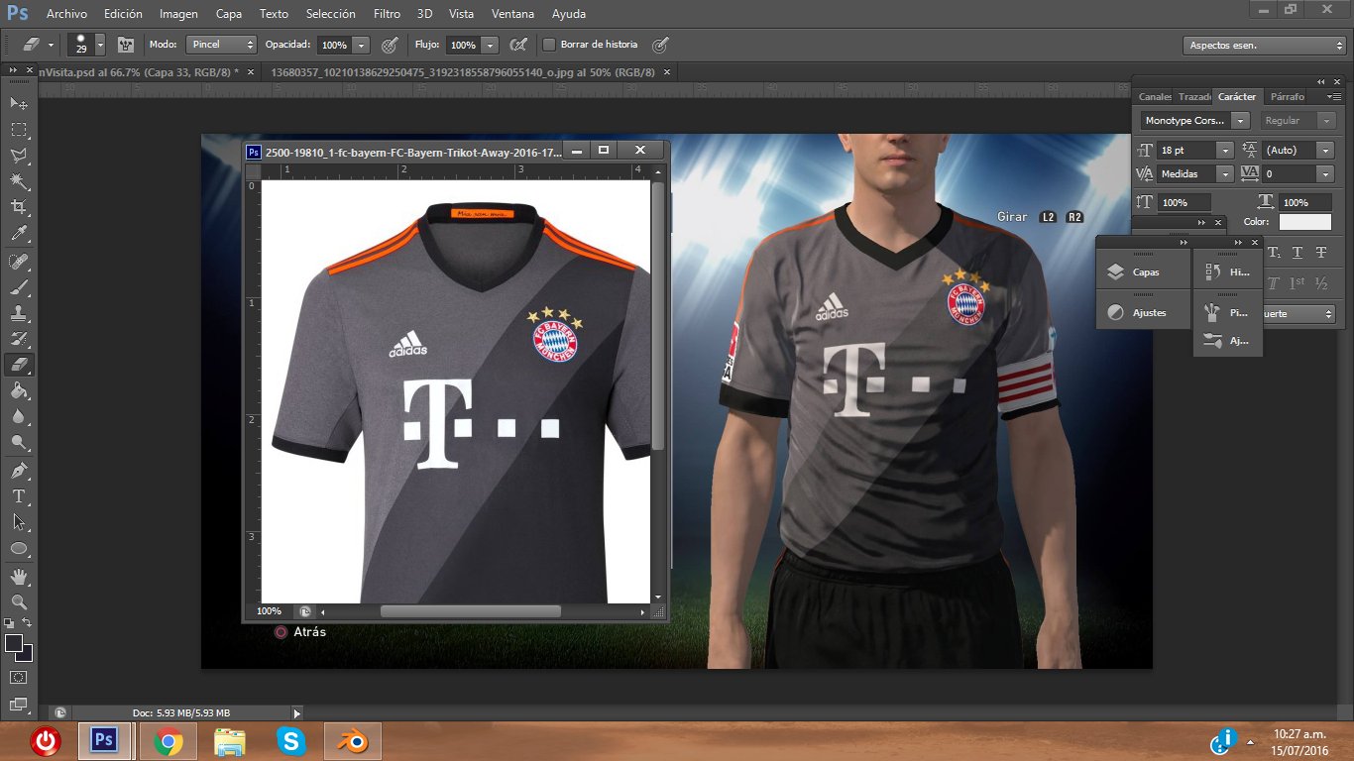Image resolution: width=1354 pixels, height=761 pixels.
Task: Open the Flujo slider dropdown arrow
Action: point(490,45)
